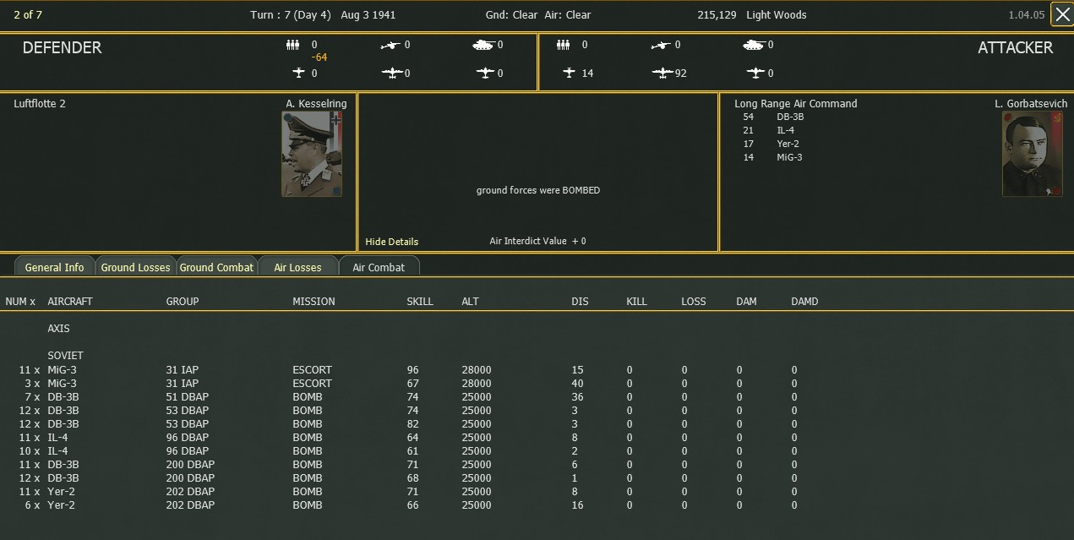Click the 51 DBAP group cell
The image size is (1074, 540).
click(187, 397)
